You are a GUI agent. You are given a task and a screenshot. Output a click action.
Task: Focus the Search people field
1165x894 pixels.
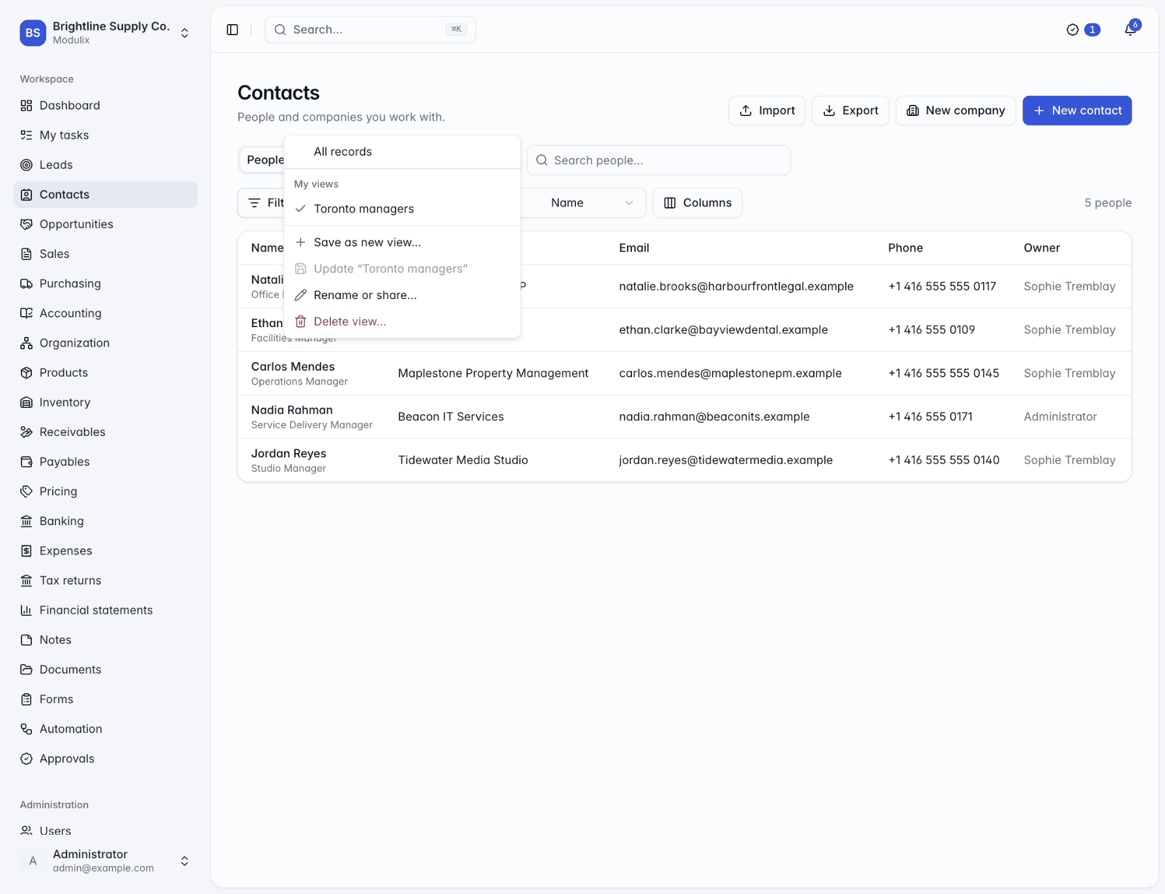tap(659, 160)
